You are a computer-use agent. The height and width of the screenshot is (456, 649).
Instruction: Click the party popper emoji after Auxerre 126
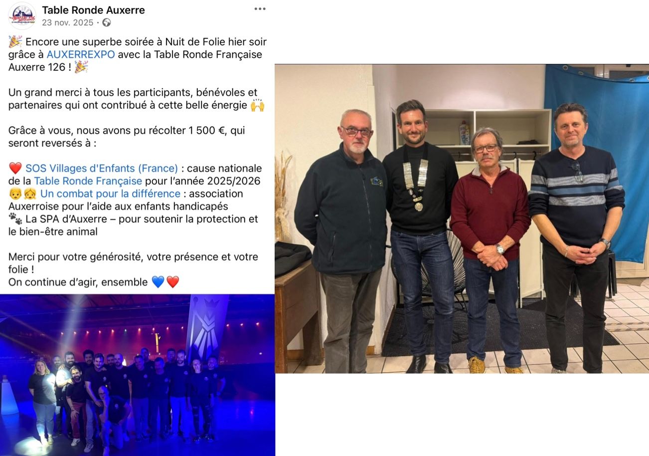click(x=81, y=67)
